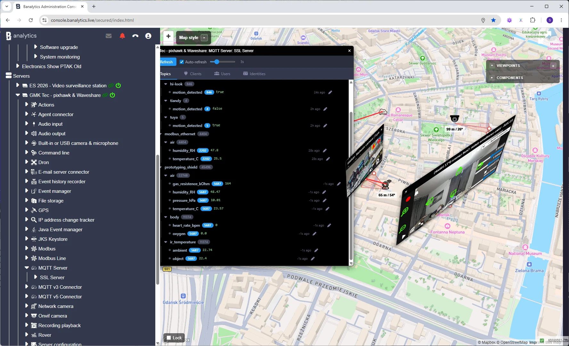The height and width of the screenshot is (346, 569).
Task: Edit heart_rate_bpm pencil icon
Action: [329, 225]
